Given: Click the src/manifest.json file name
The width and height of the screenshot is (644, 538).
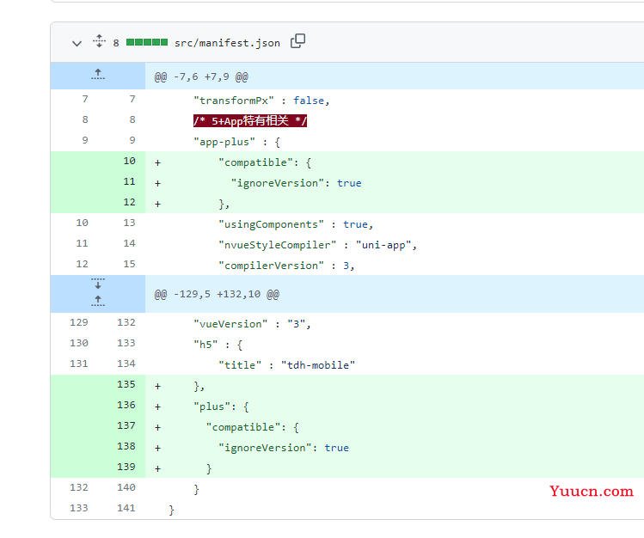Looking at the screenshot, I should coord(227,43).
